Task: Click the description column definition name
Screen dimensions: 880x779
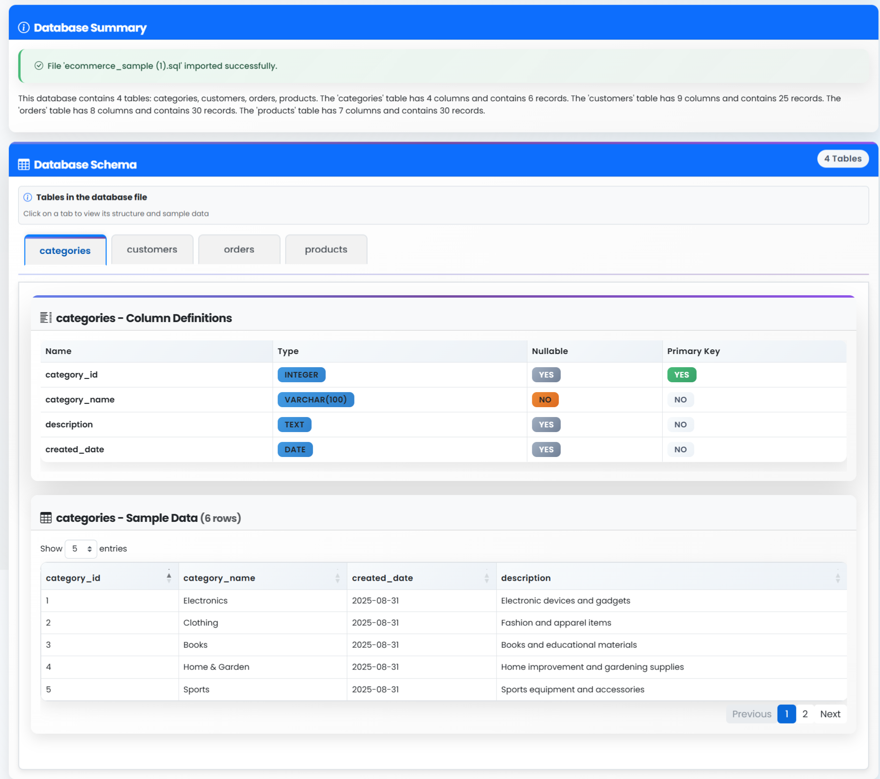Action: pyautogui.click(x=69, y=425)
